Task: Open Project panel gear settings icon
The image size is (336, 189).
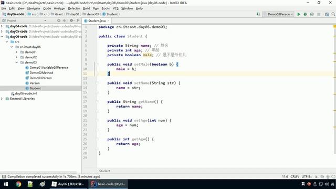Action: pos(71,20)
